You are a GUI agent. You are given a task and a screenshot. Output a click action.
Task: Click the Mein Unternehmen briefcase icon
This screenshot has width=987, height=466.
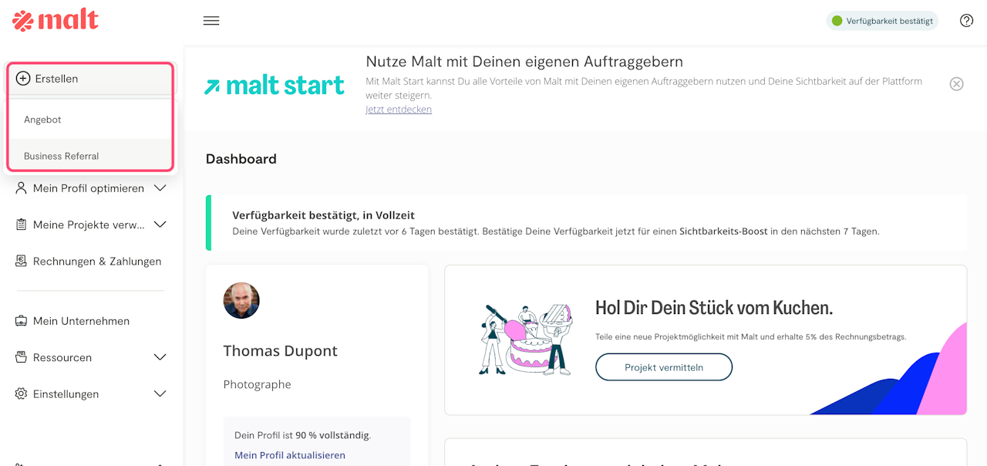pos(22,321)
